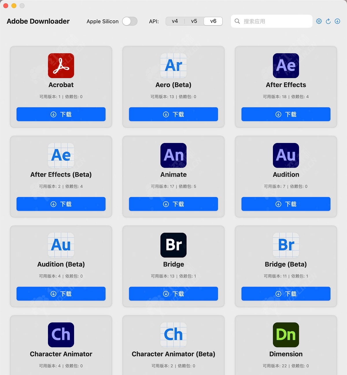Click Audition's 可用版本: 7 info line
The image size is (347, 375).
coord(286,187)
